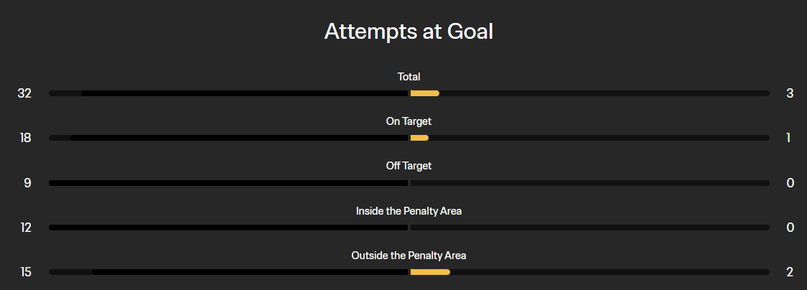Screen dimensions: 807x290
Task: Click the left off-target value 9
Action: pyautogui.click(x=27, y=183)
